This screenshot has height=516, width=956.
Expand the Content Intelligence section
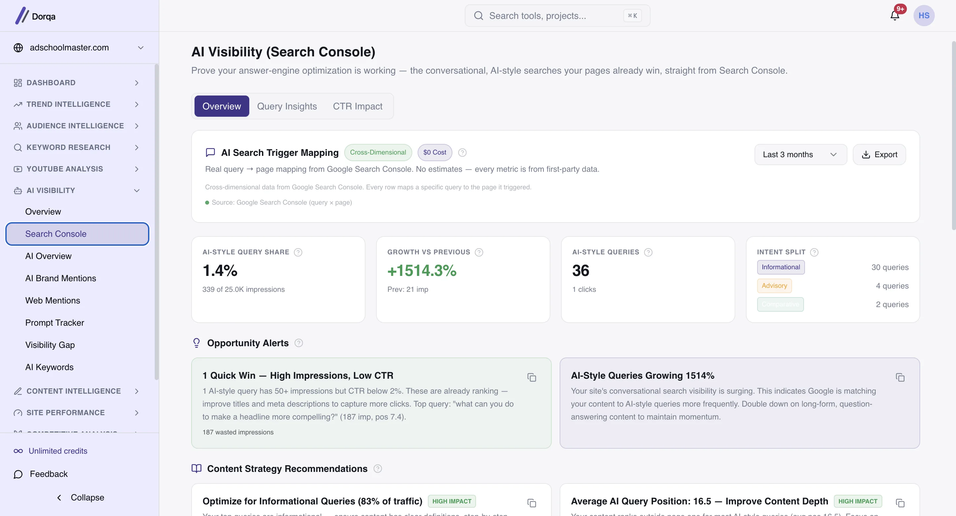pos(77,391)
